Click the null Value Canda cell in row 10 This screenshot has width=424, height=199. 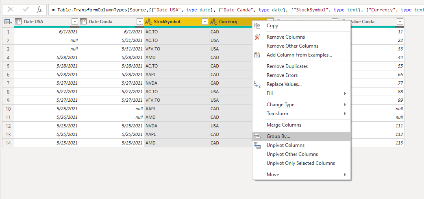tap(377, 109)
